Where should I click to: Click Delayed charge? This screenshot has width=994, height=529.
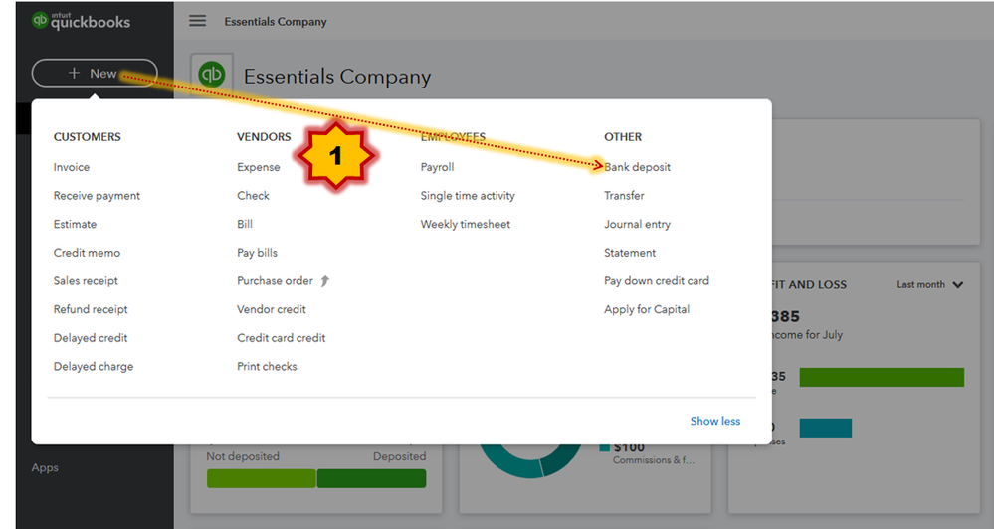(x=94, y=367)
